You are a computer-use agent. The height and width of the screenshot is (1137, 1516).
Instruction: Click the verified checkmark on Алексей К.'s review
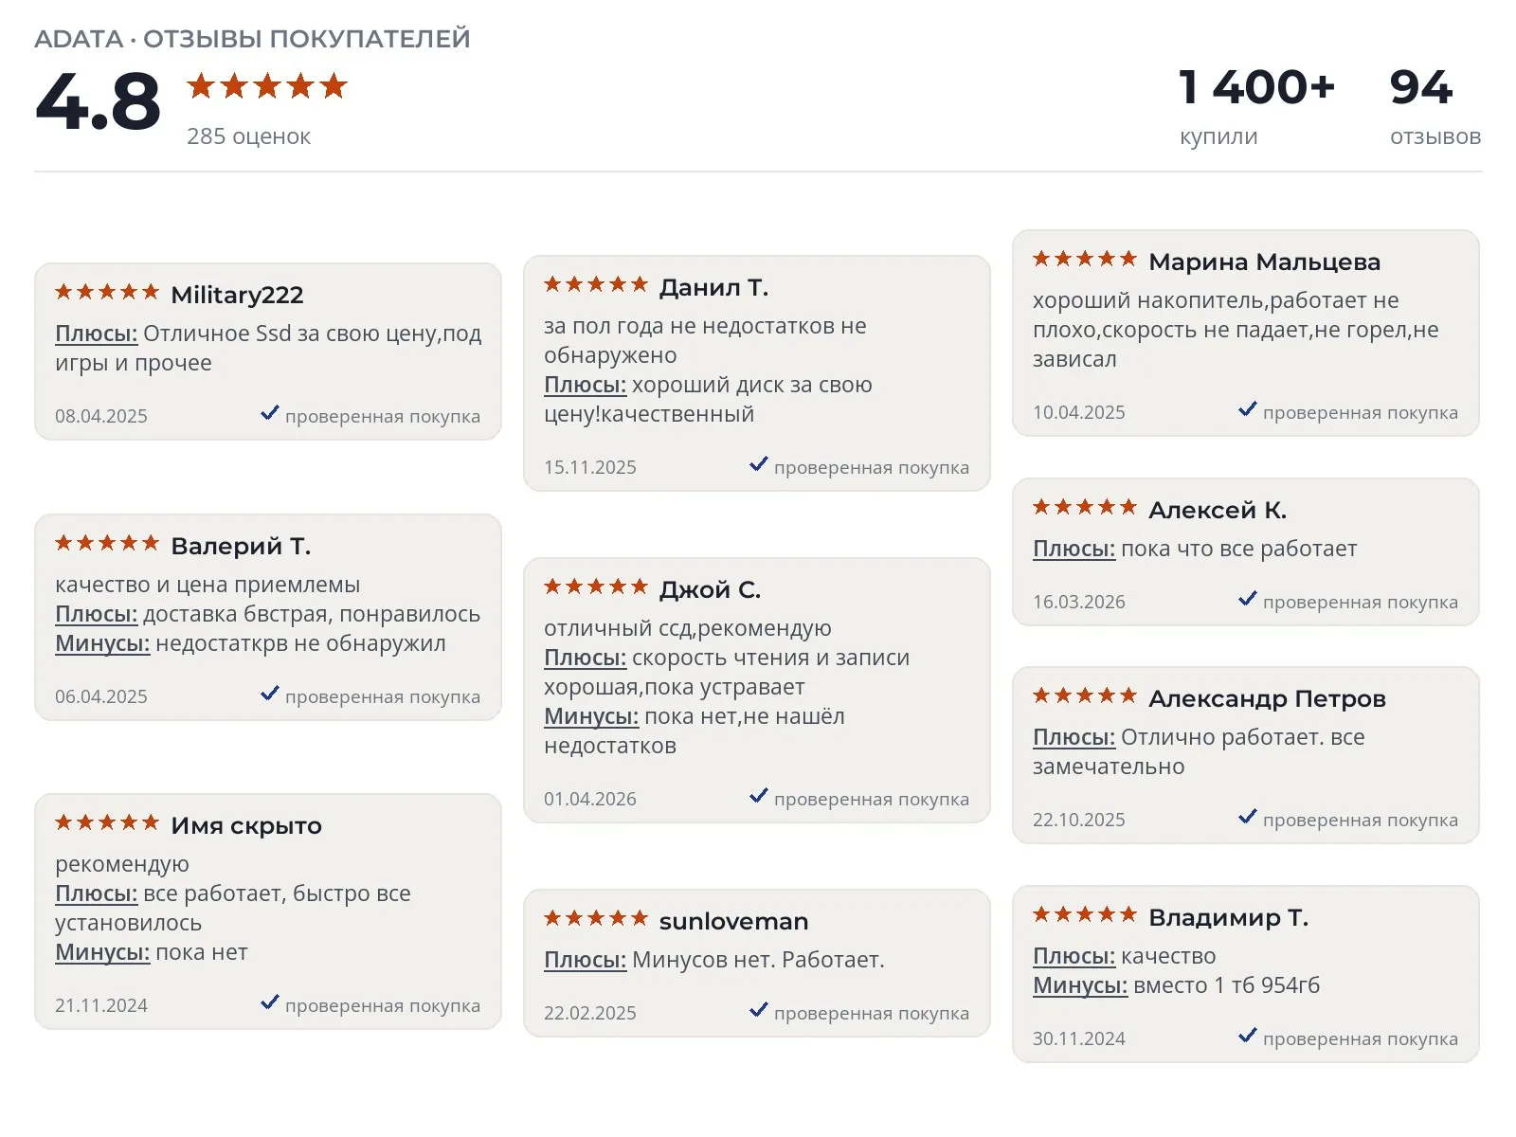[1248, 599]
